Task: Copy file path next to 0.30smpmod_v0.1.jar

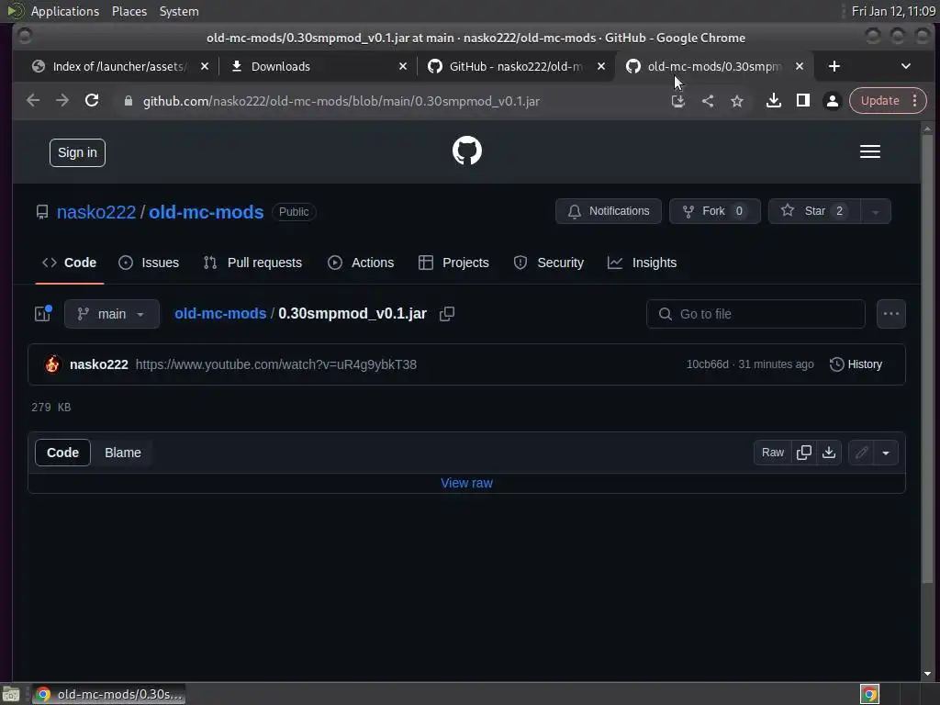Action: [447, 314]
